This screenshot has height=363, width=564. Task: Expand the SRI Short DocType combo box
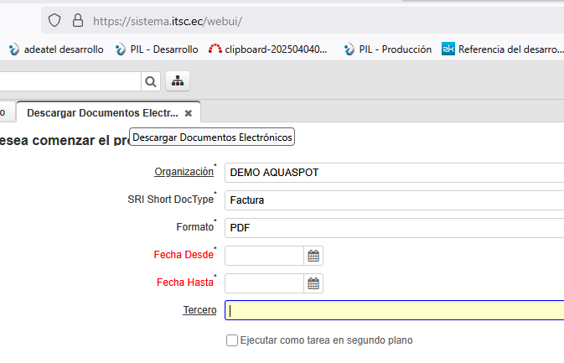coord(394,200)
